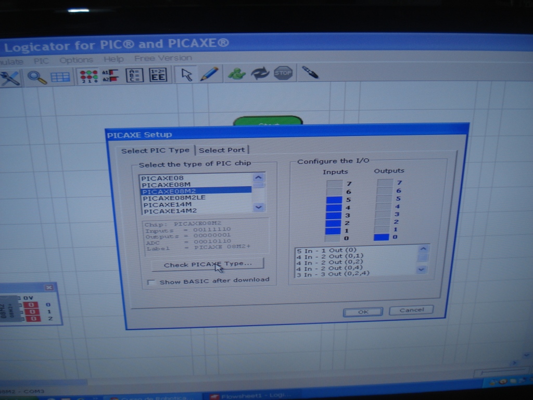
Task: Toggle output 5 box in I/O config
Action: (384, 198)
